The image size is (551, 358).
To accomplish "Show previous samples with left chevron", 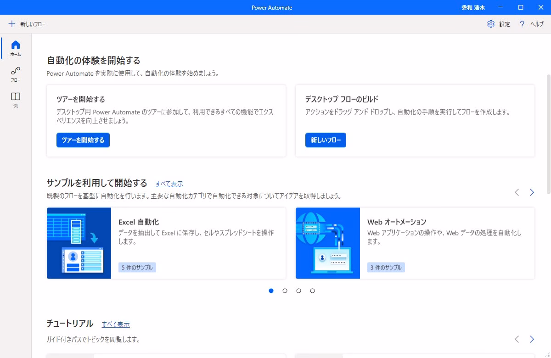I will (x=517, y=192).
